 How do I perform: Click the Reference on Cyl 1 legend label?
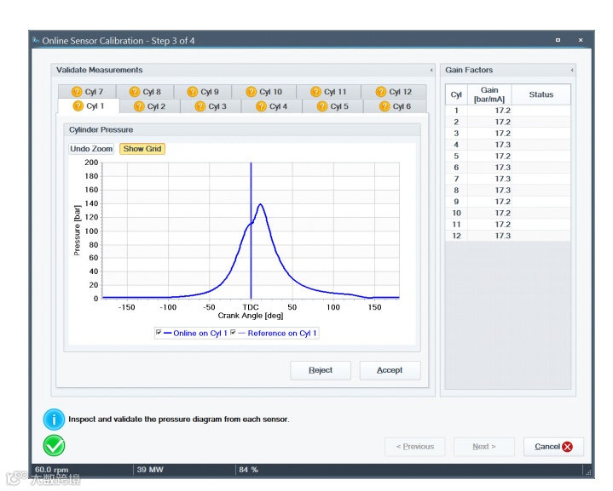[x=282, y=334]
